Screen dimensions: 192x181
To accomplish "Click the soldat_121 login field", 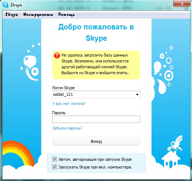I will 96,94.
